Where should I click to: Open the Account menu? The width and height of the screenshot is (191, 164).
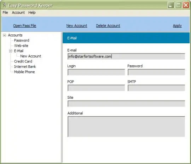[18, 12]
